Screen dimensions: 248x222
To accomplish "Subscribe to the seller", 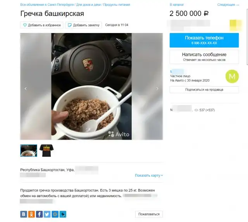I will click(204, 90).
